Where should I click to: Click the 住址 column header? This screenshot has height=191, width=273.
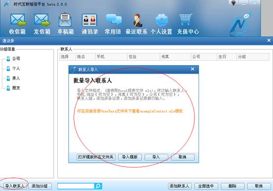[144, 57]
